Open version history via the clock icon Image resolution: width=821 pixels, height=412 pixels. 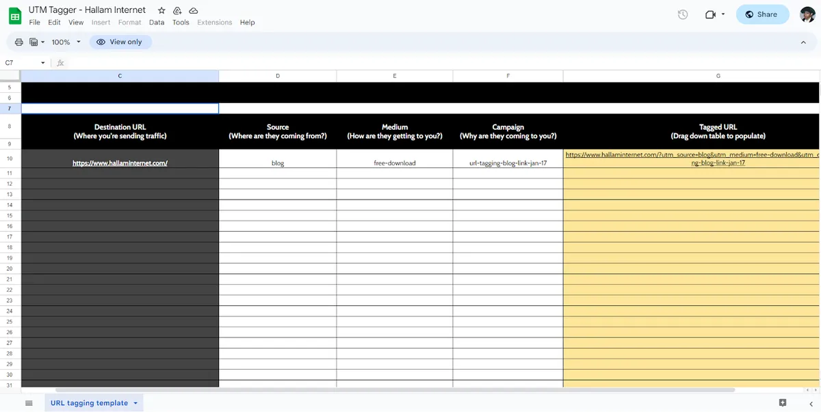point(682,14)
